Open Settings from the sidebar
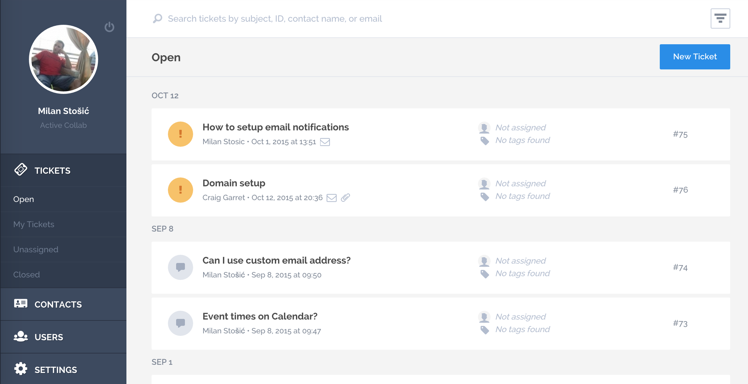Viewport: 748px width, 384px height. point(56,370)
